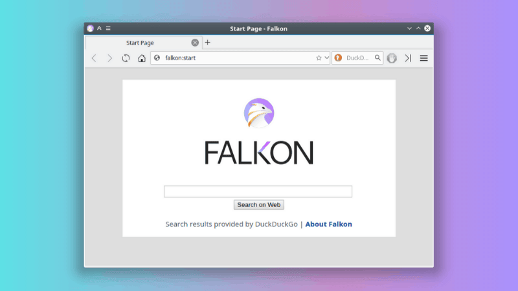The height and width of the screenshot is (291, 518).
Task: Click the Back navigation arrow
Action: tap(94, 58)
